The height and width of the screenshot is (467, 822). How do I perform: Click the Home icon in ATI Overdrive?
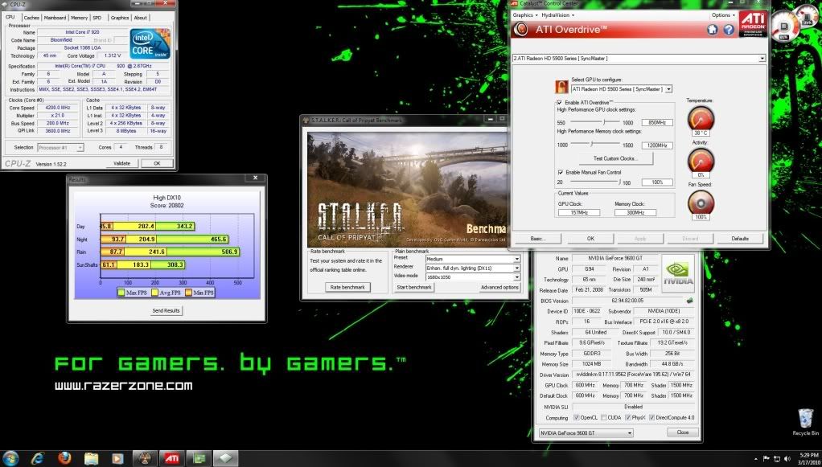pyautogui.click(x=712, y=30)
